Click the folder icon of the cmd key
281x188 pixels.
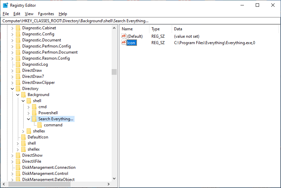coord(34,107)
